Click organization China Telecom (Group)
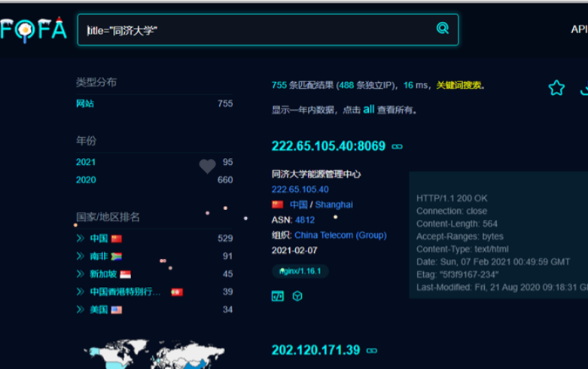This screenshot has width=588, height=369. [340, 235]
